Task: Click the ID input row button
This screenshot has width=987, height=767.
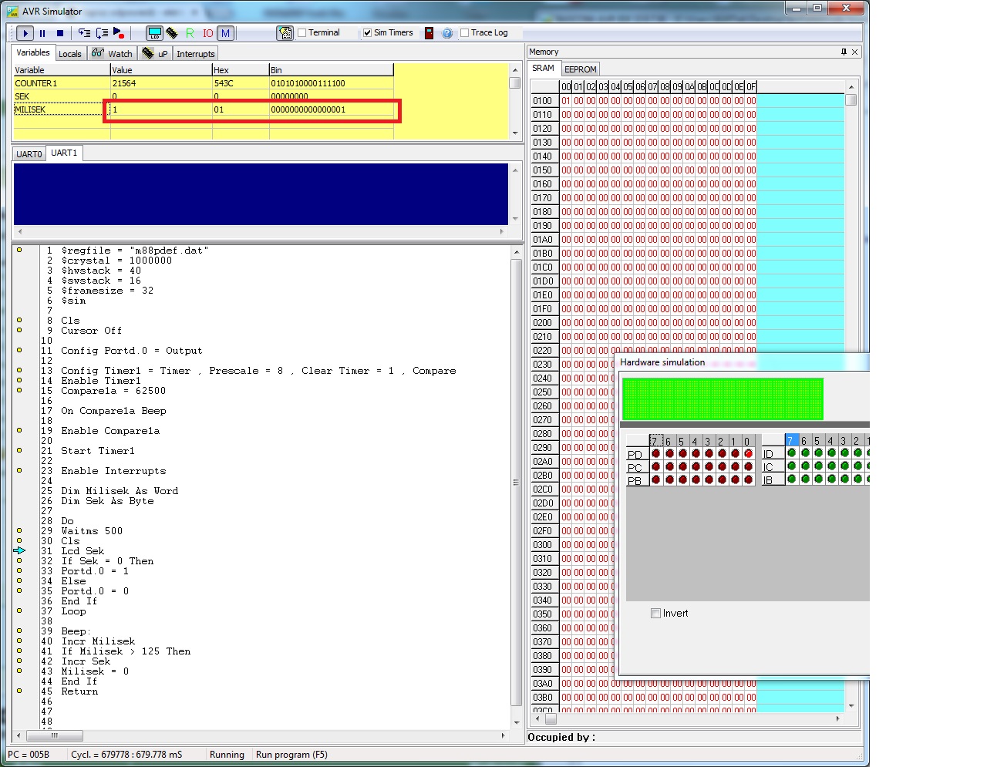Action: (x=773, y=454)
